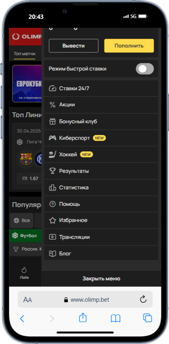The height and width of the screenshot is (344, 169).
Task: Open Ставки 24/7 speedometer icon
Action: [52, 88]
